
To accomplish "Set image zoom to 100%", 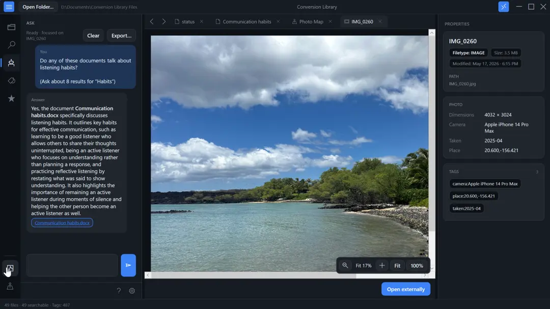I will (417, 266).
